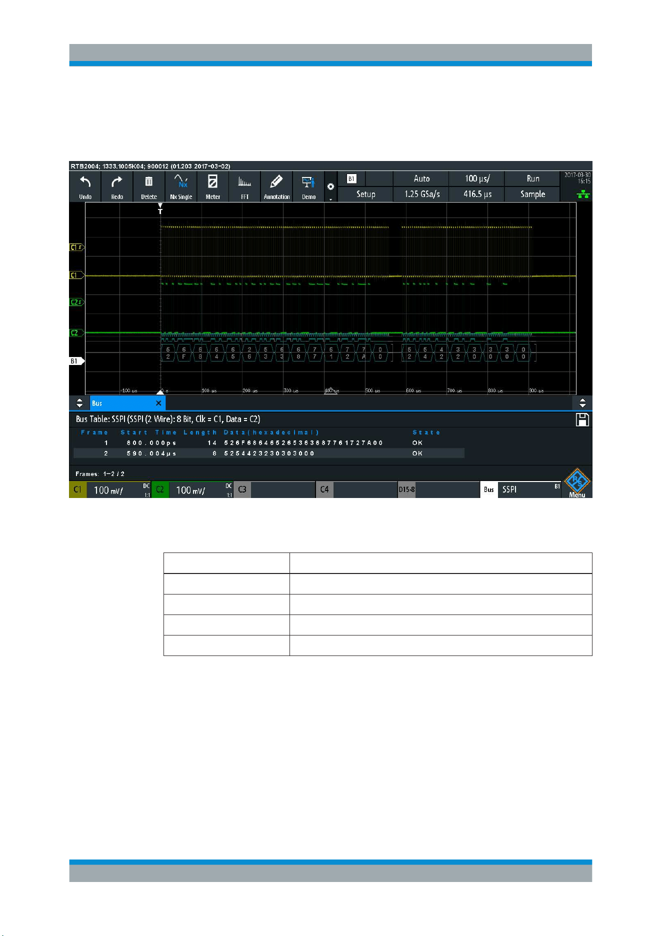Expand bus table with right arrows
662x936 pixels.
click(x=582, y=403)
